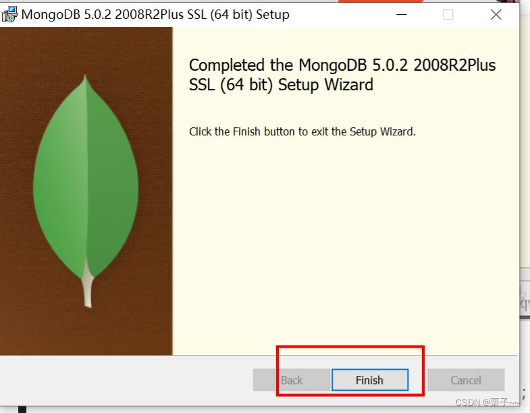Select the Completed Setup Wizard heading

tap(342, 75)
